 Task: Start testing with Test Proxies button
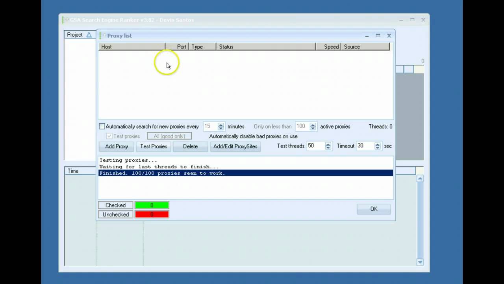click(x=154, y=146)
